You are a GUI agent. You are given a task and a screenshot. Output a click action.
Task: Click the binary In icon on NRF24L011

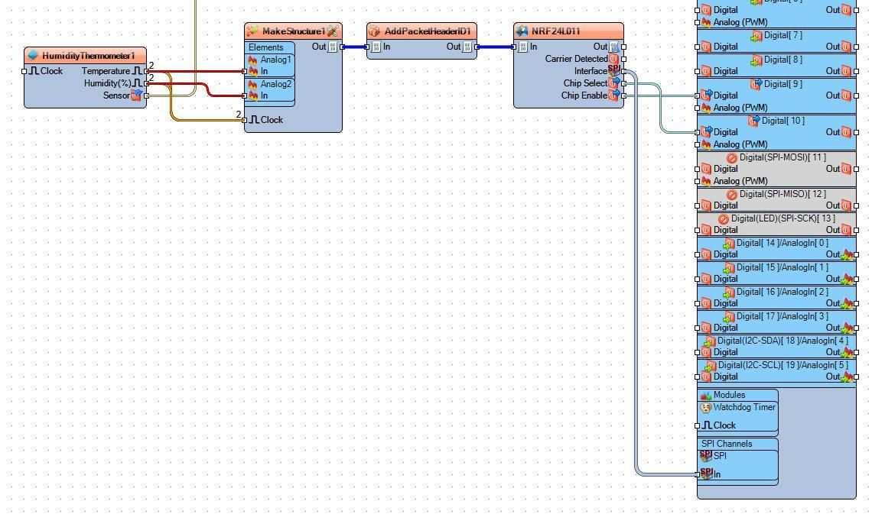(x=522, y=47)
